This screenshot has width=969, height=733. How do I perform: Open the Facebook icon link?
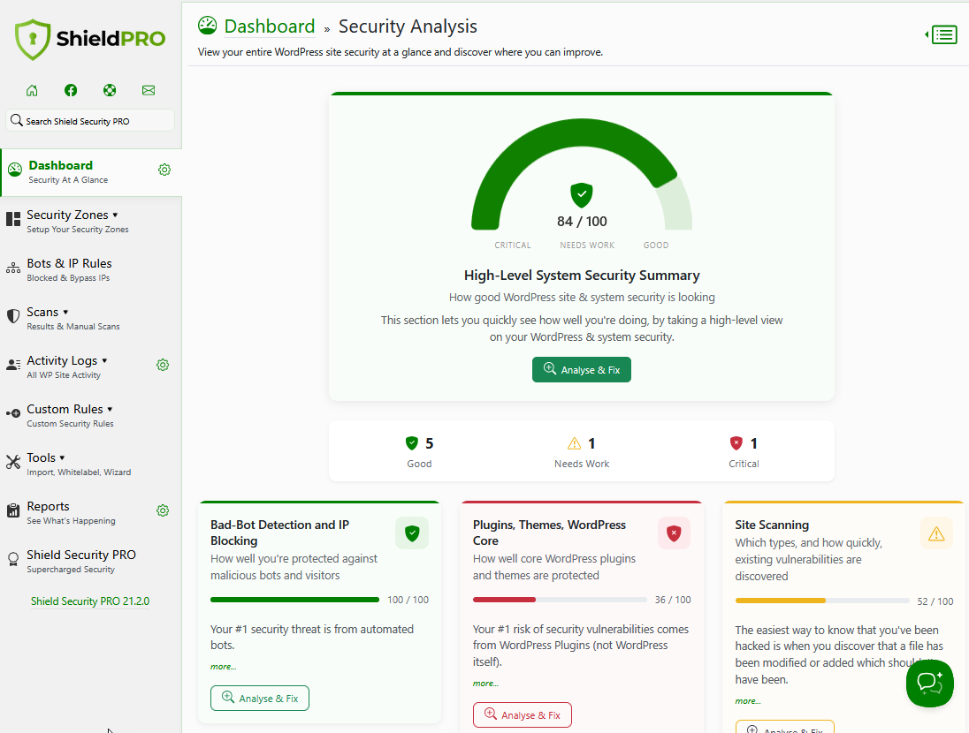pos(71,90)
